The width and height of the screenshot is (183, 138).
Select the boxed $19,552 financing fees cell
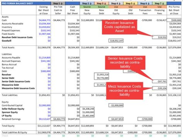click(x=160, y=37)
